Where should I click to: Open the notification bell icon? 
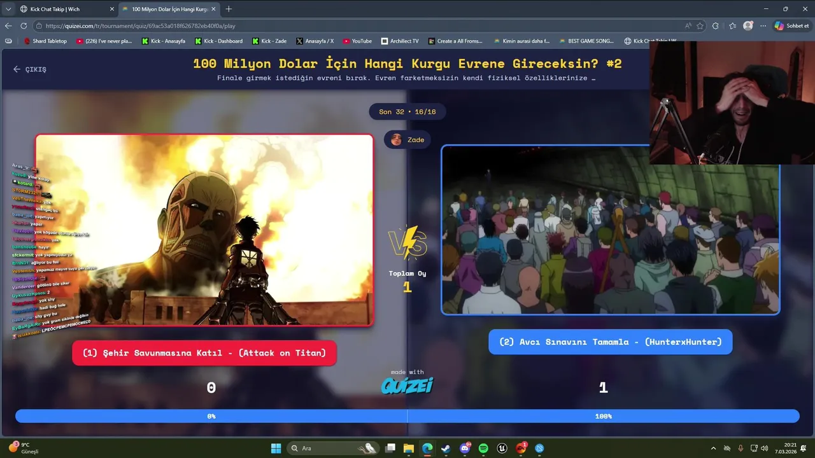(804, 448)
